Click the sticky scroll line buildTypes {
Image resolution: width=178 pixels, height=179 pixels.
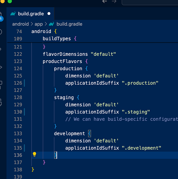pos(60,39)
